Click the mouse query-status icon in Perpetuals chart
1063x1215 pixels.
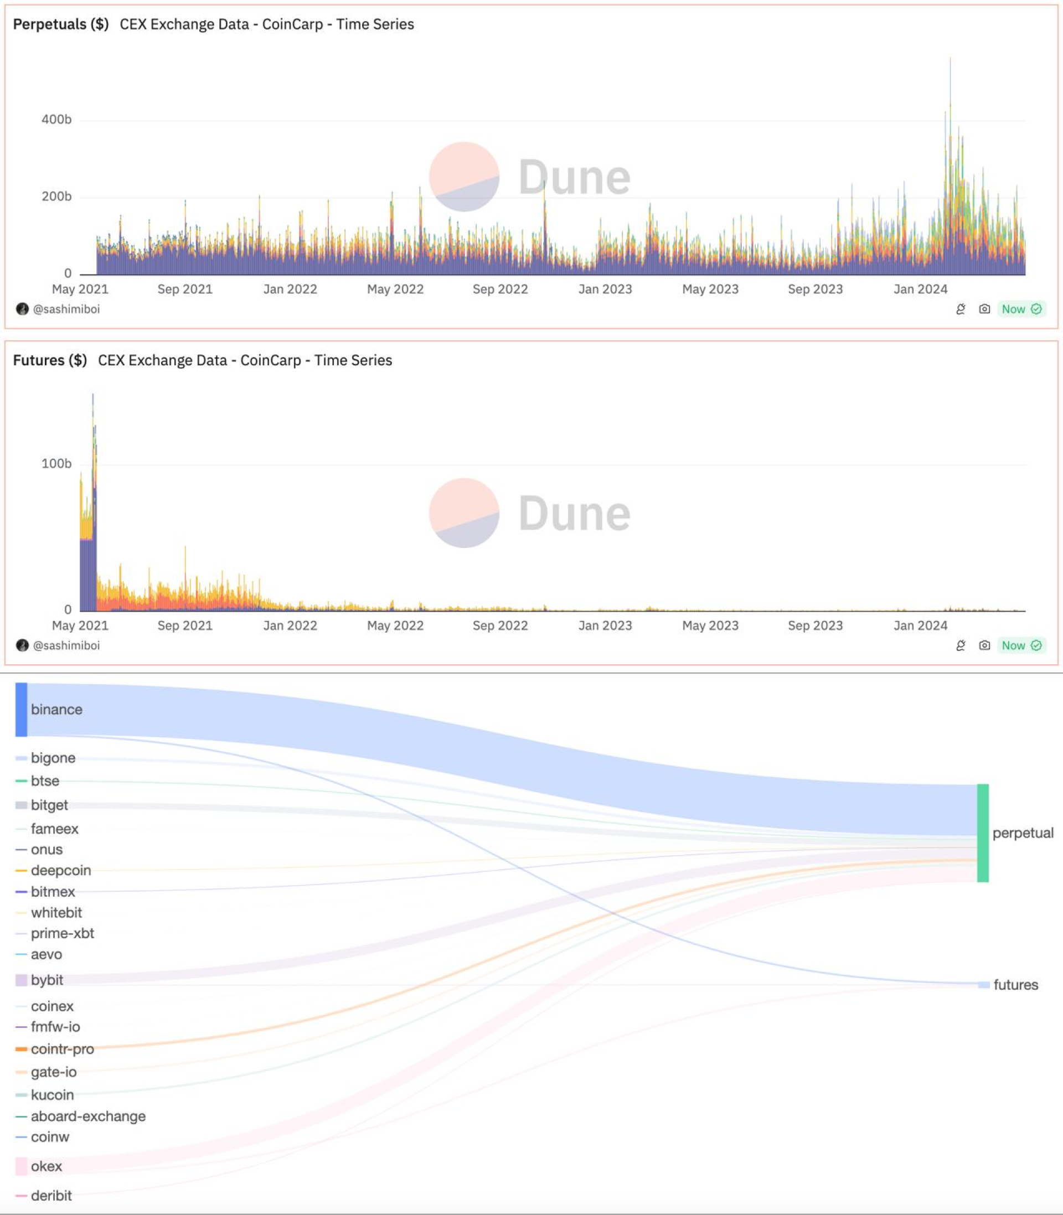[x=961, y=309]
